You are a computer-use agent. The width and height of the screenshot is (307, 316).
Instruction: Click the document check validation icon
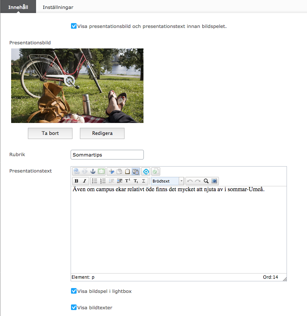(156, 171)
